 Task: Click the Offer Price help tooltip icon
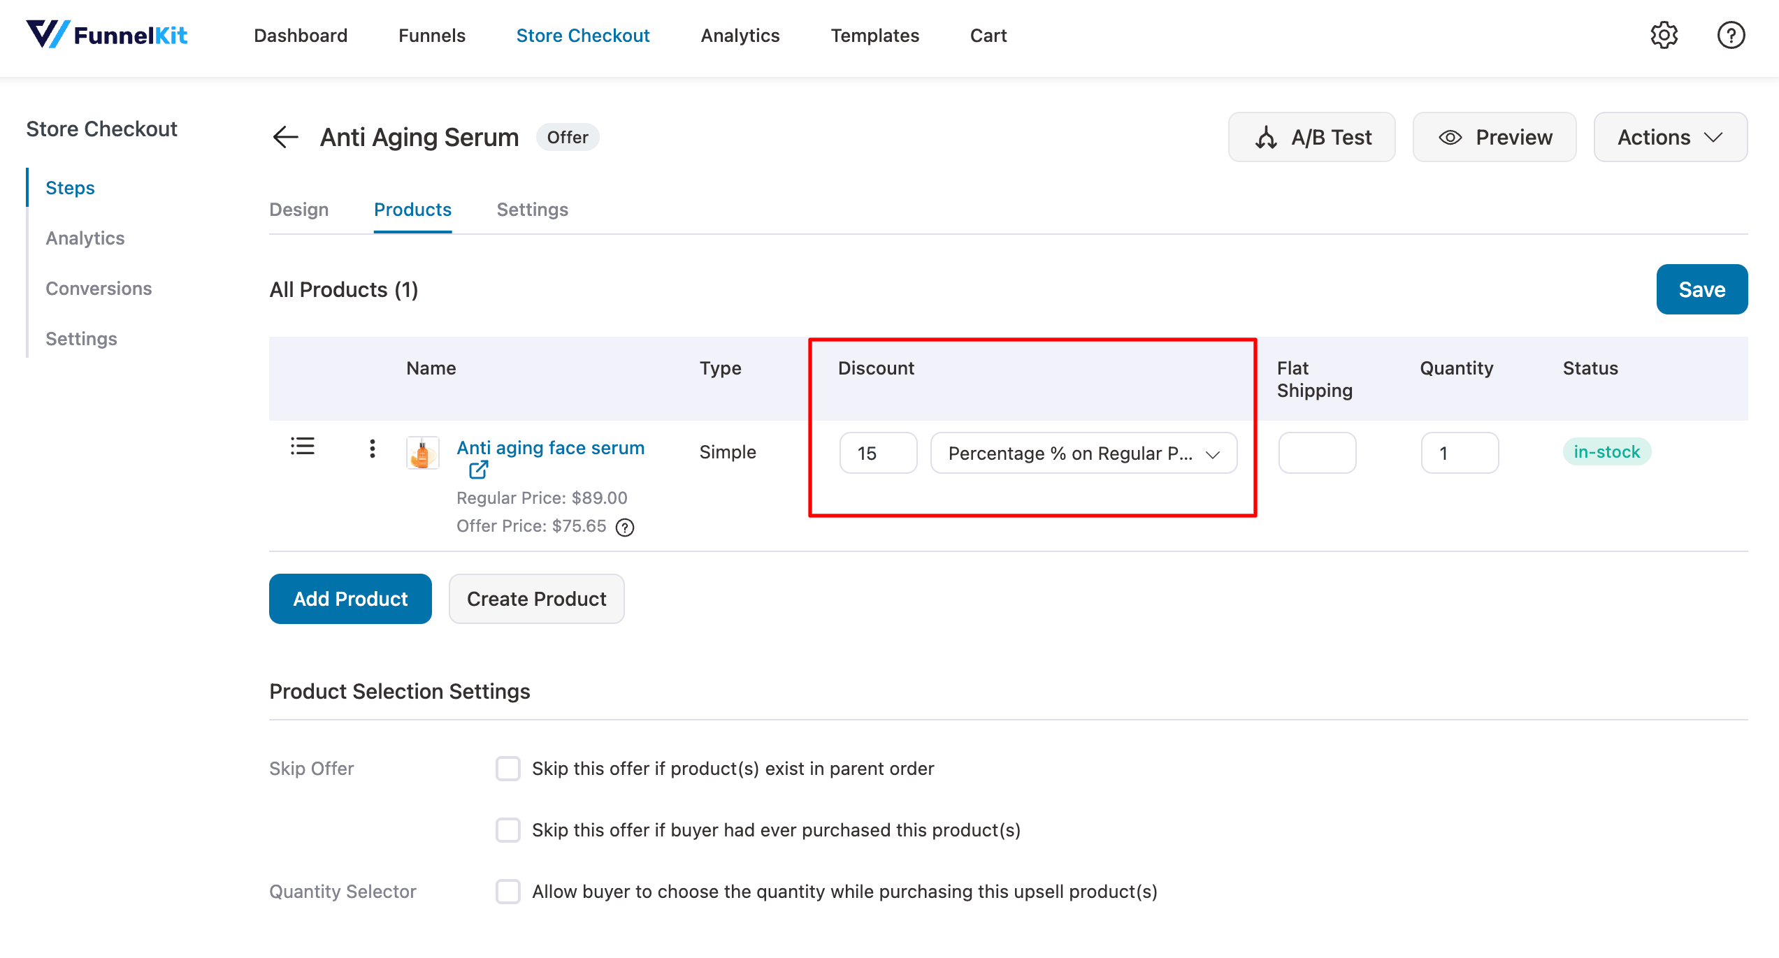624,528
